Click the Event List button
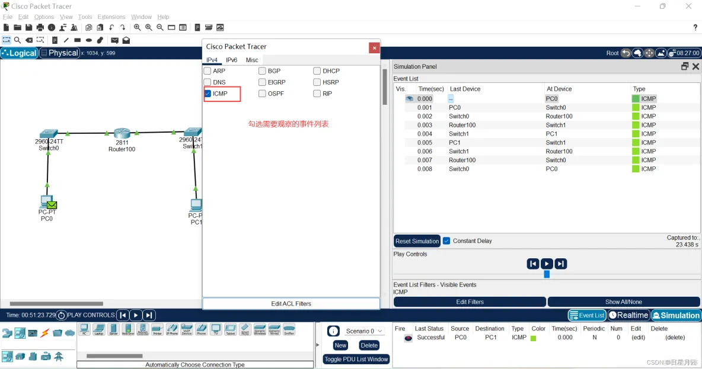The width and height of the screenshot is (702, 369). [587, 315]
